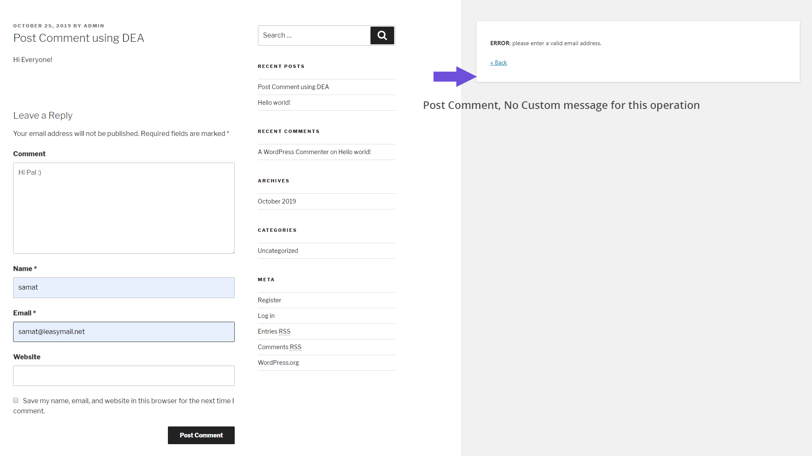This screenshot has height=456, width=812.
Task: Open A WordPress Commenter link
Action: 293,152
